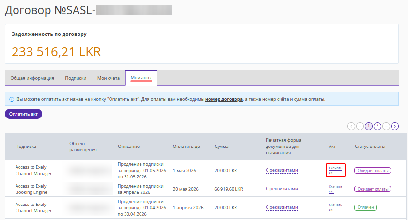Viewport: 408px width, 220px height.
Task: Download act for 1 мая 2026 row
Action: tap(335, 170)
